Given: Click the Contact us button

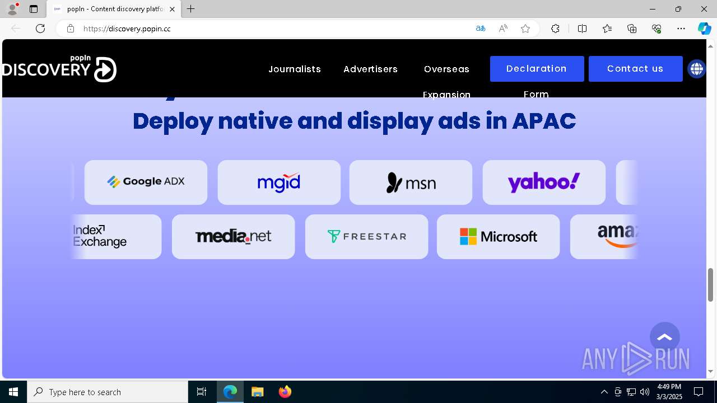Looking at the screenshot, I should [x=635, y=69].
